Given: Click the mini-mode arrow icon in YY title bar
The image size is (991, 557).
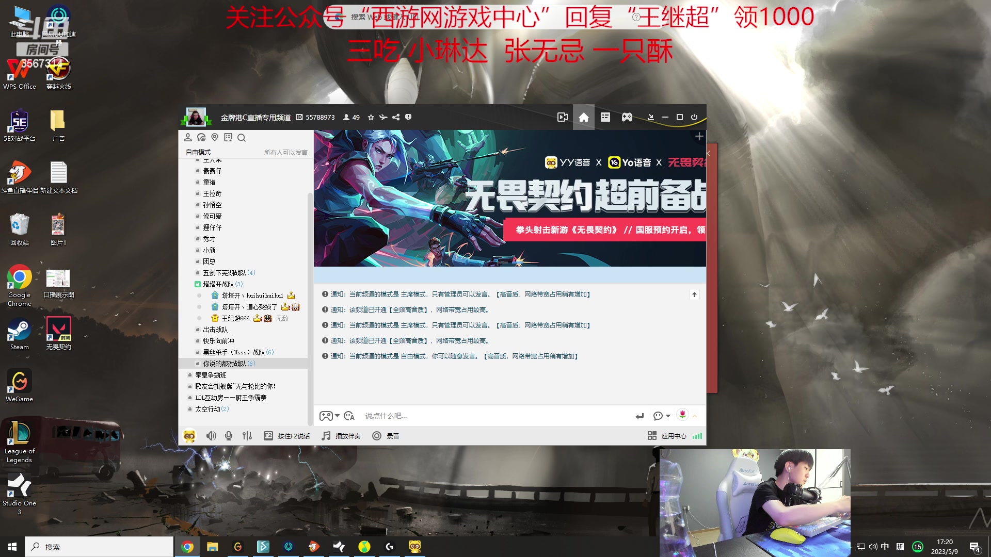Looking at the screenshot, I should coord(651,118).
